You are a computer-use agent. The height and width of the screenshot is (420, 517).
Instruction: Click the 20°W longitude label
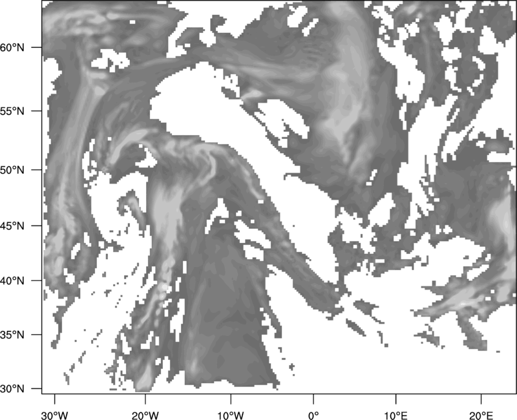(145, 415)
